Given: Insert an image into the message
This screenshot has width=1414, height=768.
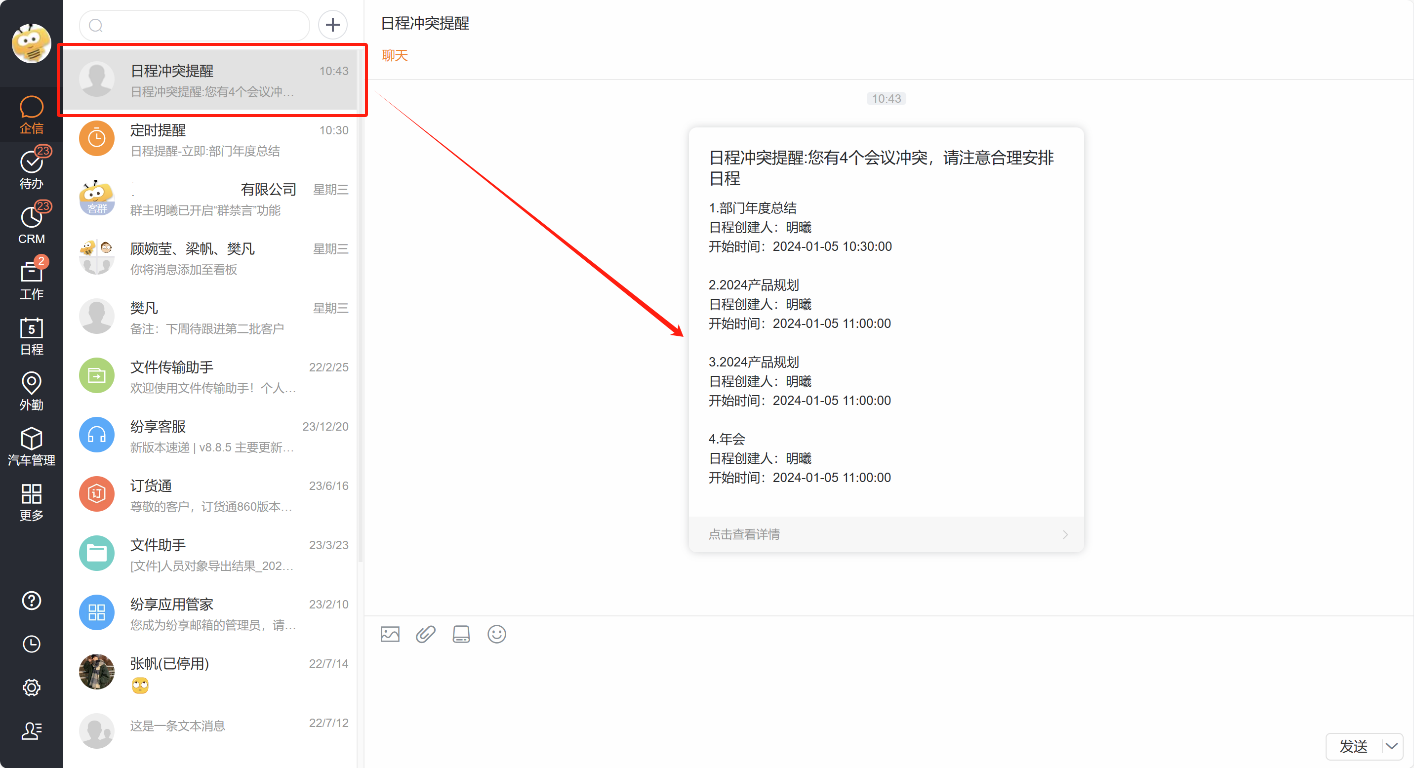Looking at the screenshot, I should coord(390,634).
